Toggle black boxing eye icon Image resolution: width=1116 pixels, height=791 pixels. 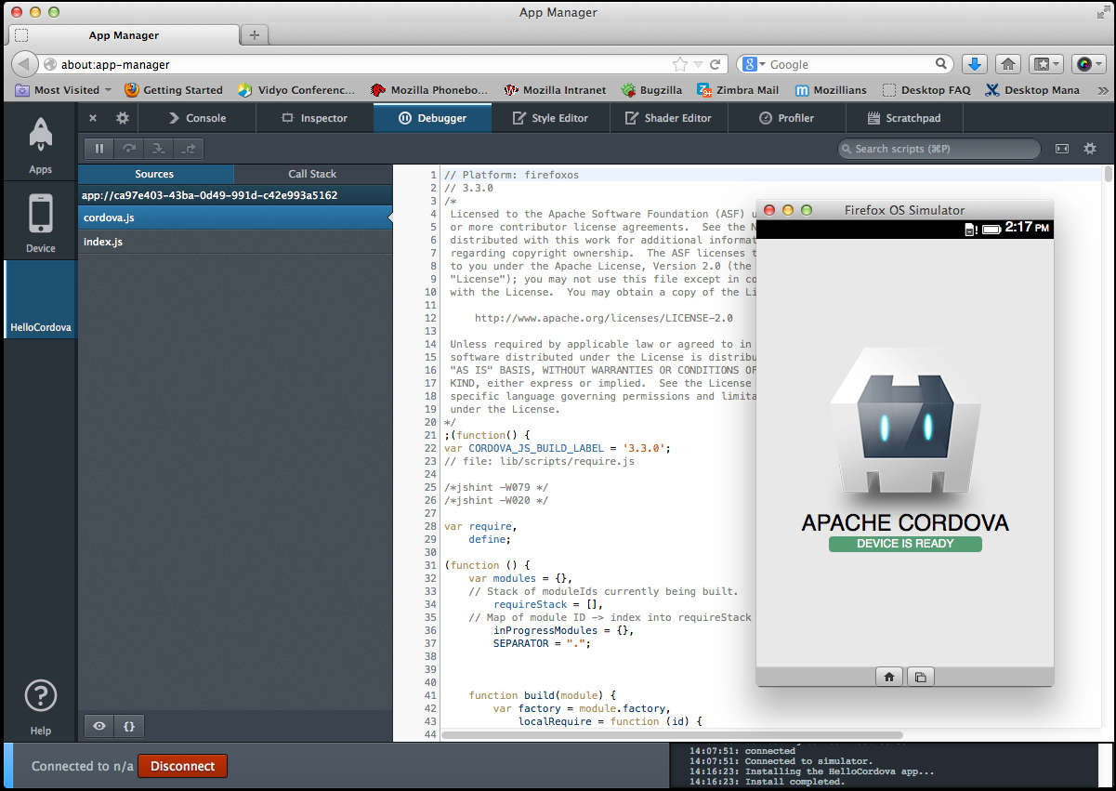point(99,726)
